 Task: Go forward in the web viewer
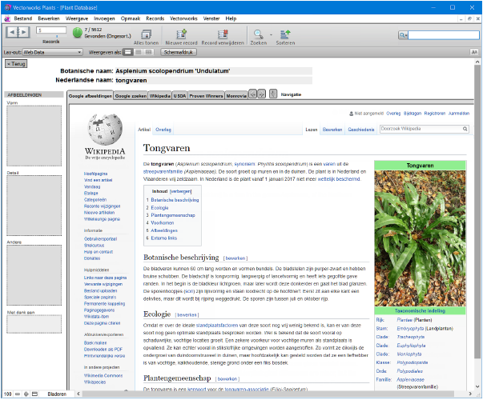[x=261, y=94]
